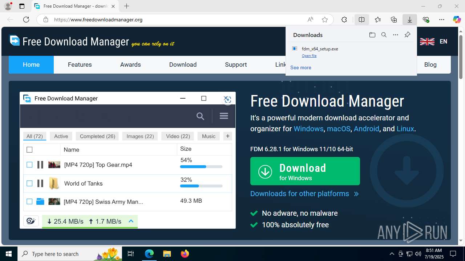The width and height of the screenshot is (465, 261).
Task: Toggle Downloads toolbar icon
Action: [x=410, y=20]
